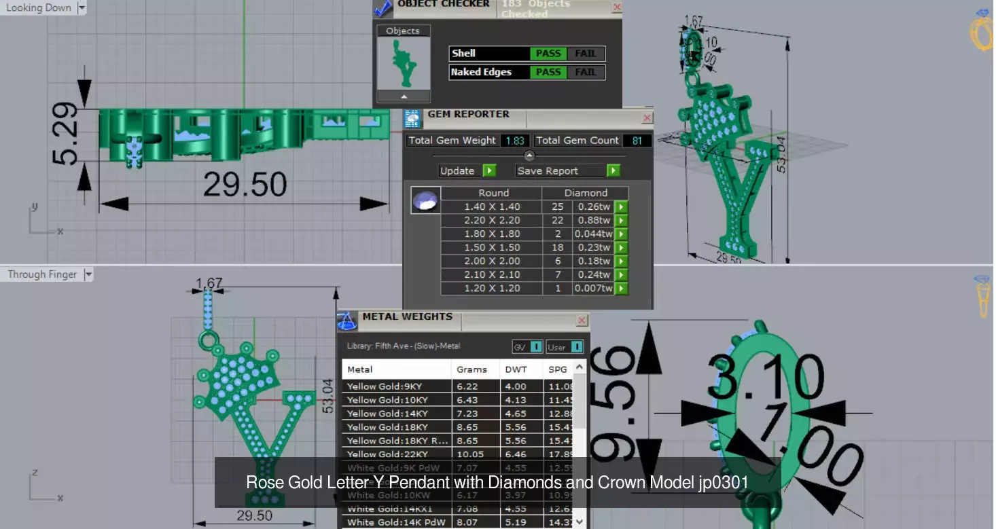Open the Through Finger viewport dropdown arrow
Screen dimensions: 996x529
88,274
